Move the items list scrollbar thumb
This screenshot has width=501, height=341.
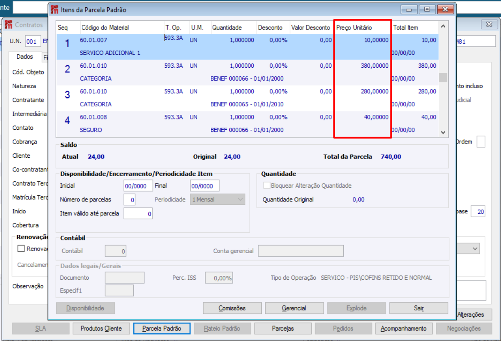(443, 78)
